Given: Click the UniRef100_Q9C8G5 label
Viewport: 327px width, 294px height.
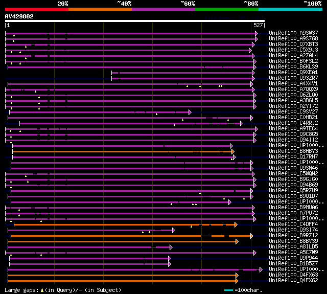Looking at the screenshot, I should click(x=293, y=134).
